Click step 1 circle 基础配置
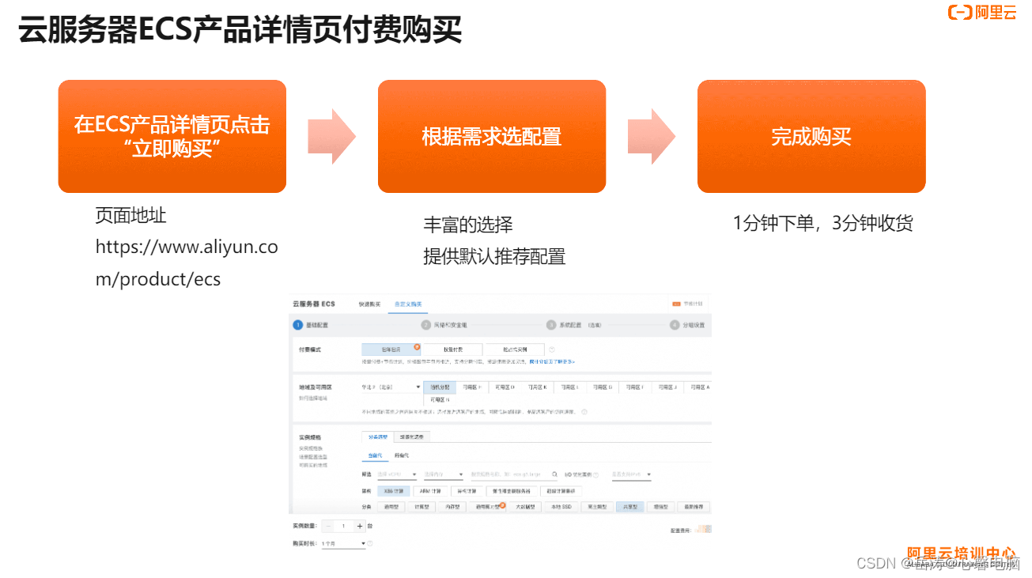This screenshot has width=1032, height=578. [x=297, y=325]
